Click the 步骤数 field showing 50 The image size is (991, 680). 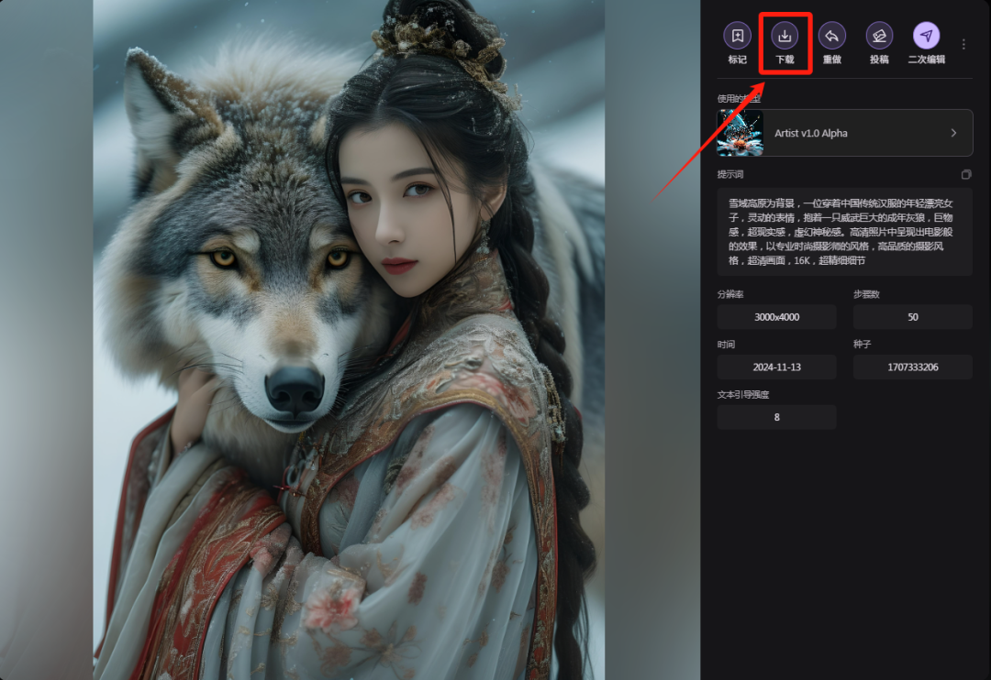912,316
